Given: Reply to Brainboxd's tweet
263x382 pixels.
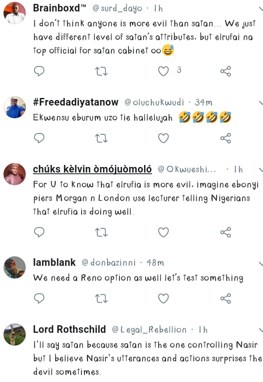Looking at the screenshot, I should point(39,71).
